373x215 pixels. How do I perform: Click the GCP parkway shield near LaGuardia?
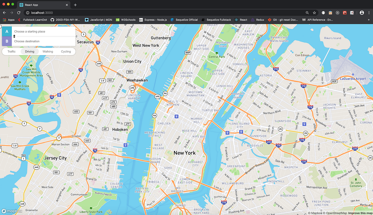coord(334,81)
